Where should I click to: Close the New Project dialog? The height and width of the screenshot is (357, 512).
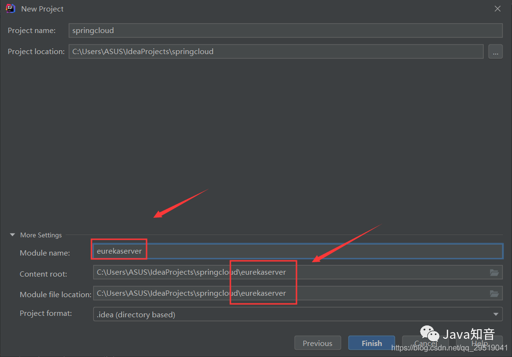[497, 9]
